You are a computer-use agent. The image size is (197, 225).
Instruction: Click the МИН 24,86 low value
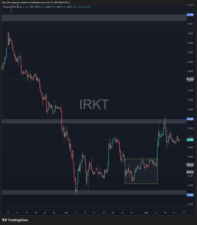tap(61, 7)
